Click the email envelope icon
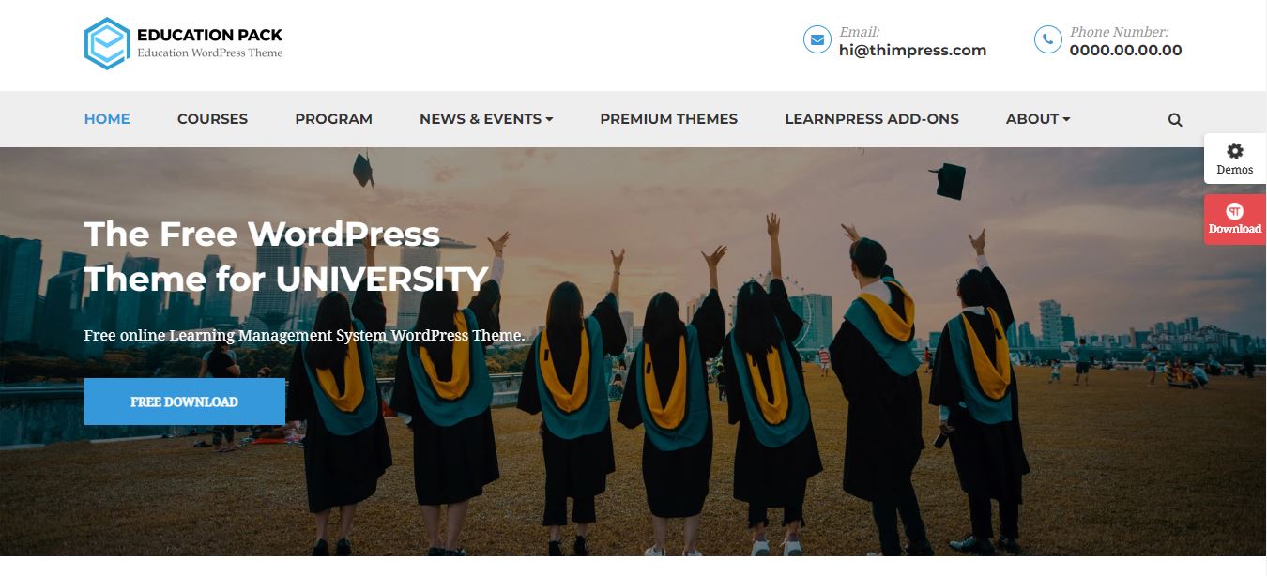 click(817, 40)
